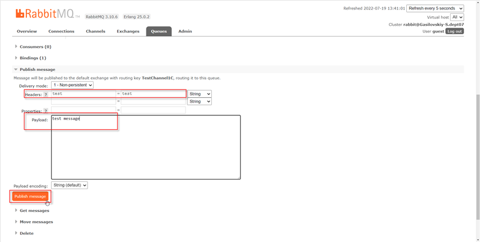Open the first header type String dropdown
Screen dimensions: 480x242
pos(200,94)
